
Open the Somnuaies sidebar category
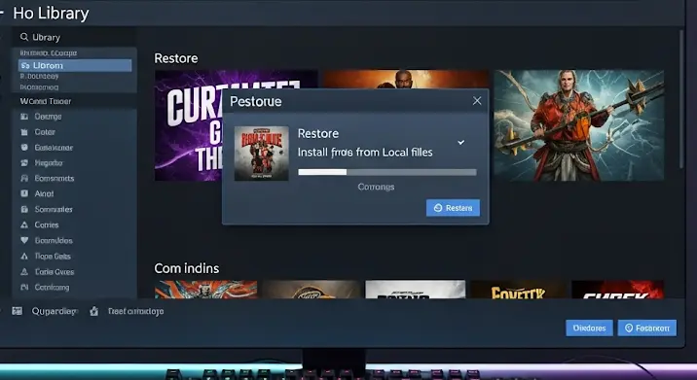54,209
